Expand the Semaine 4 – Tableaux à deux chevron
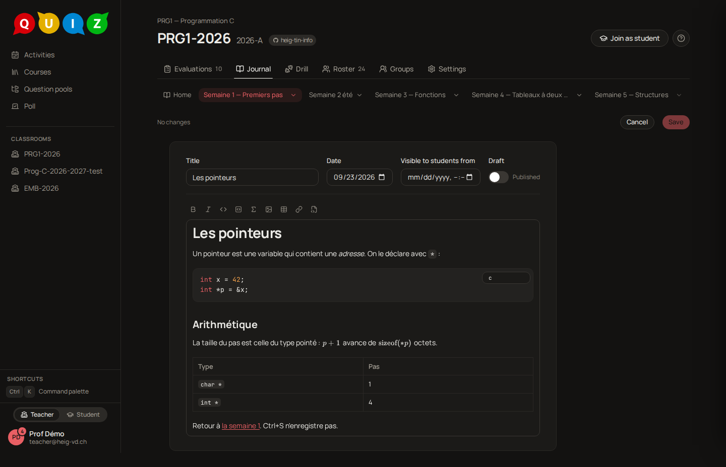Viewport: 726px width, 467px height. (x=579, y=95)
